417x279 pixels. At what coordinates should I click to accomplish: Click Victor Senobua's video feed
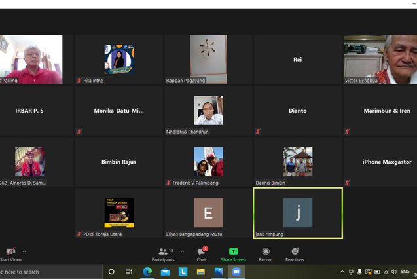tap(380, 60)
